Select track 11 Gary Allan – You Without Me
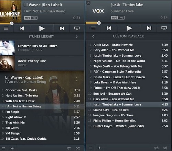Image resolution: width=172 pixels, height=151 pixels. [129, 99]
